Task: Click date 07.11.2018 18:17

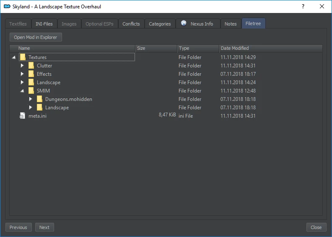Action: (238, 74)
